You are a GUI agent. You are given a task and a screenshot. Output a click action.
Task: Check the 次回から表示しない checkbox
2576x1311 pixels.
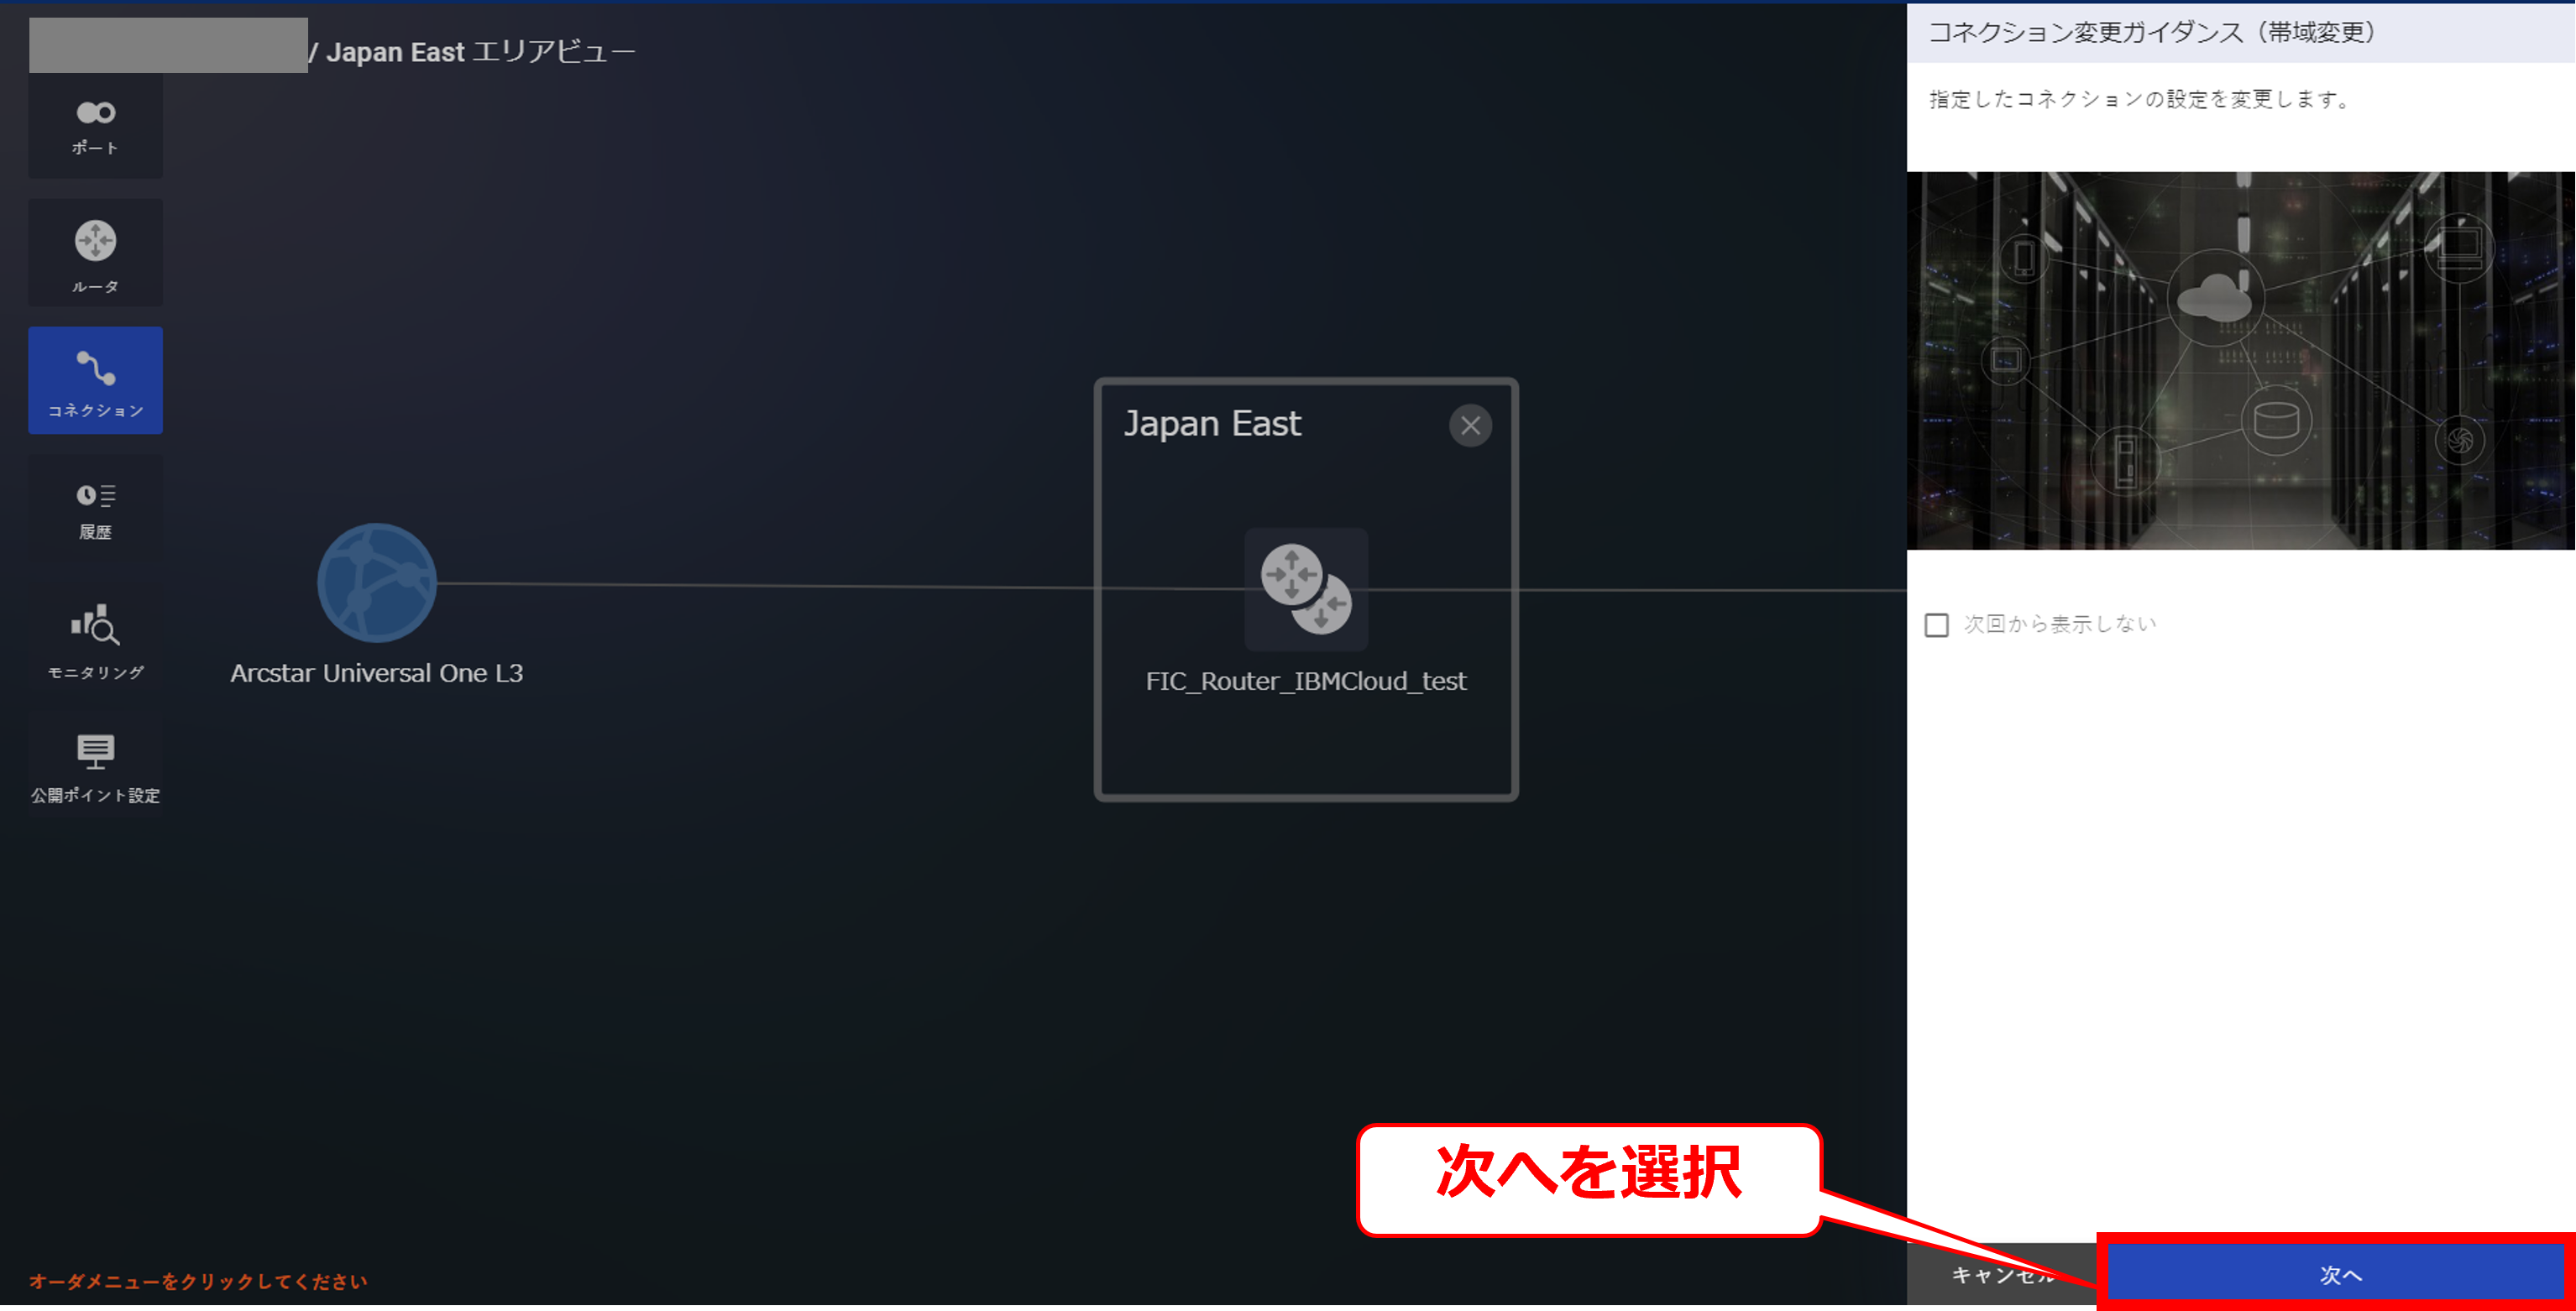[1936, 624]
